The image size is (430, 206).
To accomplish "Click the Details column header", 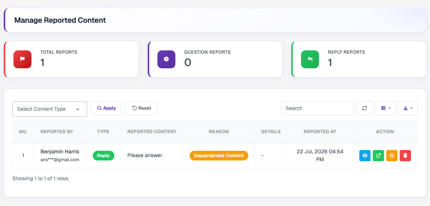I will [271, 132].
